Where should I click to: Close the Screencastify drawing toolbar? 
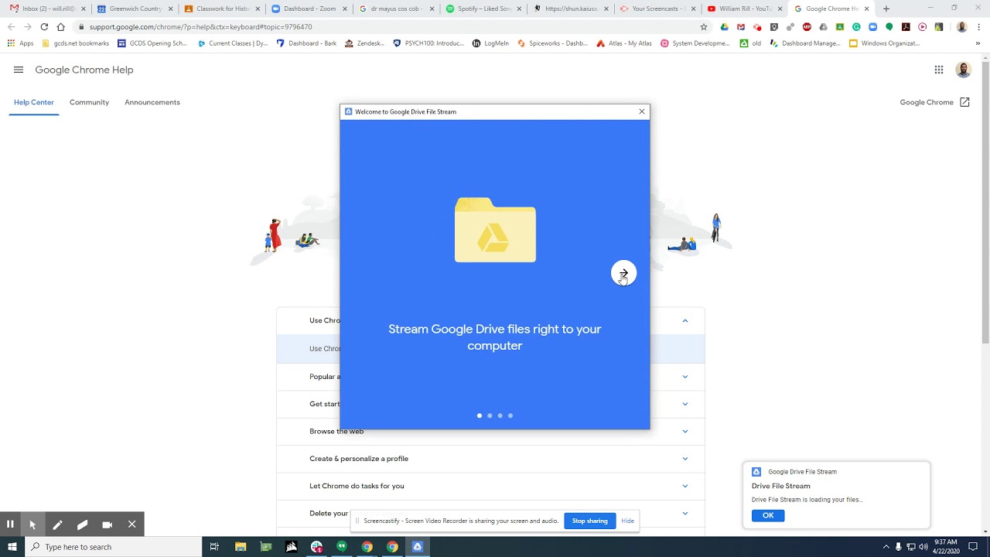click(132, 524)
